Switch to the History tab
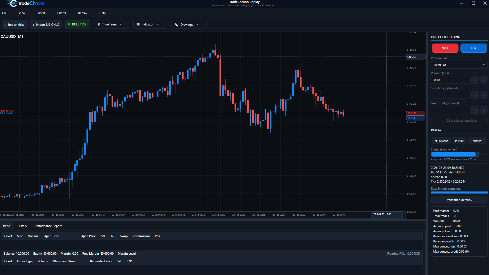Screen dimensions: 489x275 [22, 226]
